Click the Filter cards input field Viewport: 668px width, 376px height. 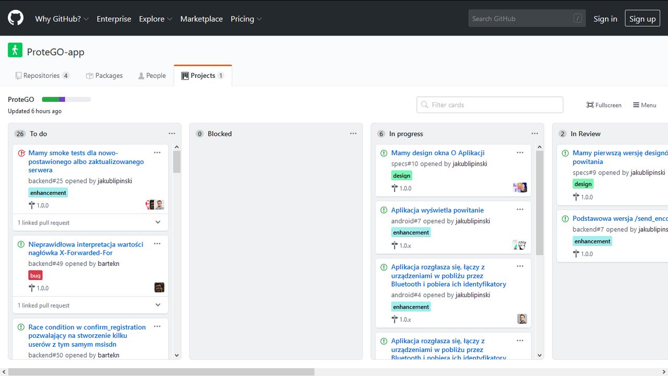(490, 105)
